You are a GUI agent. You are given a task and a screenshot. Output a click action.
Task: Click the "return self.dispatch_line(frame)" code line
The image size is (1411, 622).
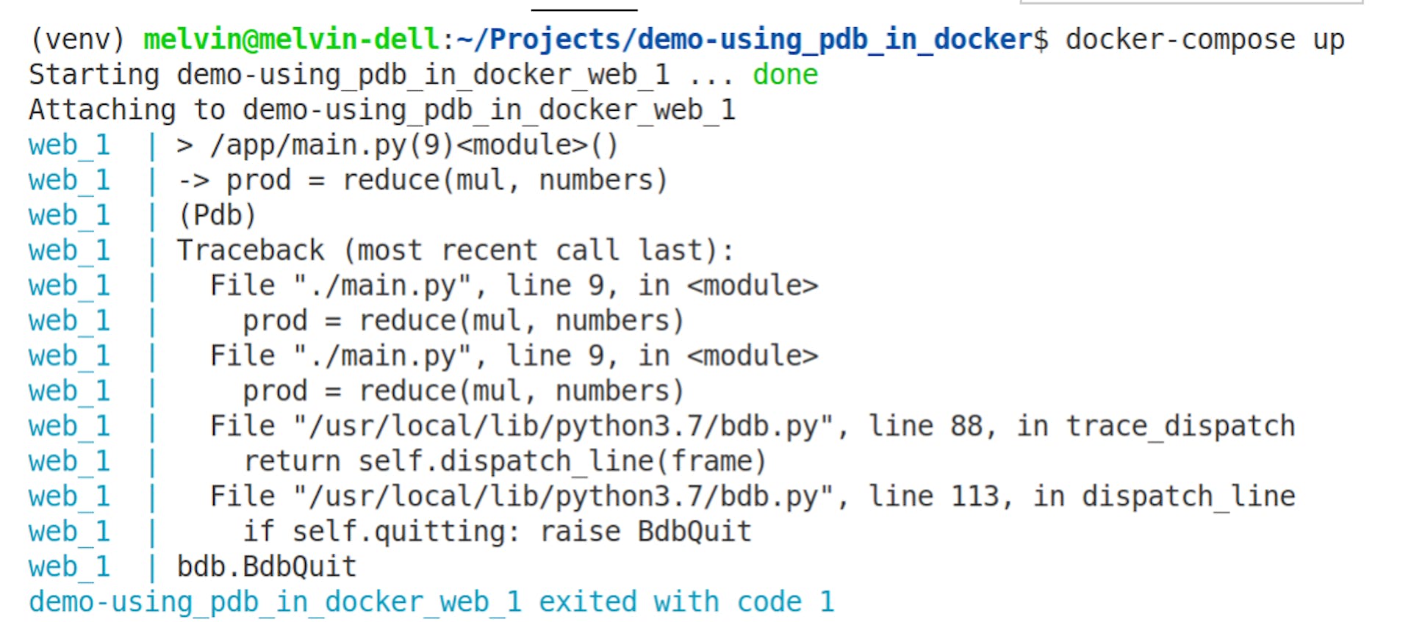click(x=505, y=462)
